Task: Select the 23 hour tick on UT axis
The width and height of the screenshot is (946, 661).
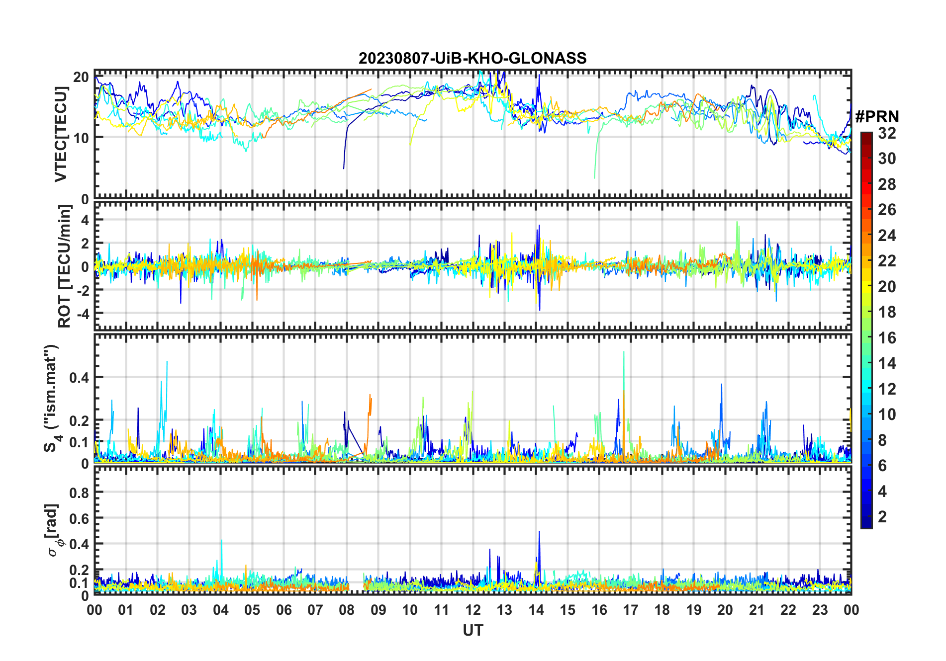Action: click(x=820, y=610)
